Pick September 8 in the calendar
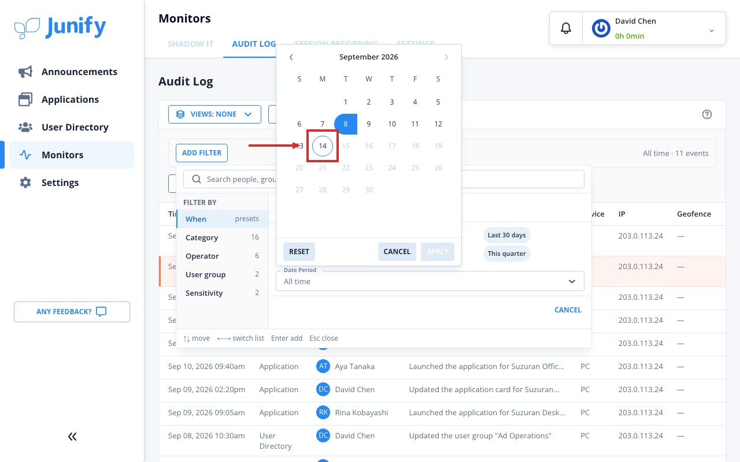This screenshot has width=740, height=462. pos(346,124)
